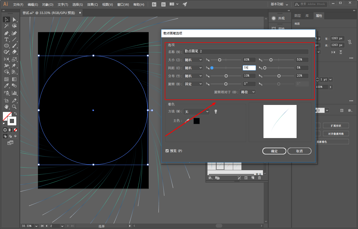Select the Eyedropper tool in toolbar

[6, 85]
